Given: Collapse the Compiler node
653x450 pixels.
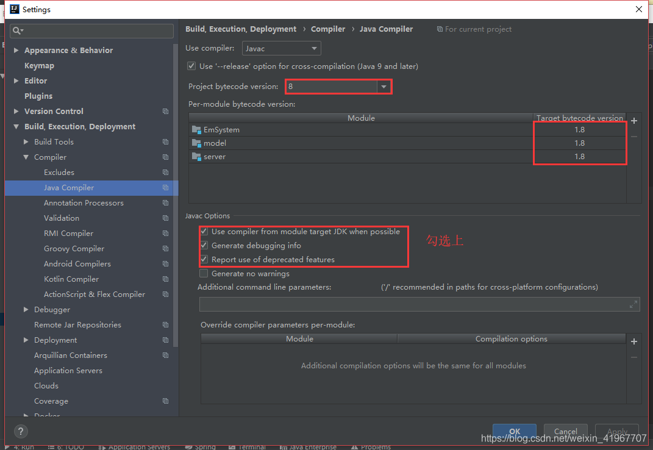Looking at the screenshot, I should (26, 157).
